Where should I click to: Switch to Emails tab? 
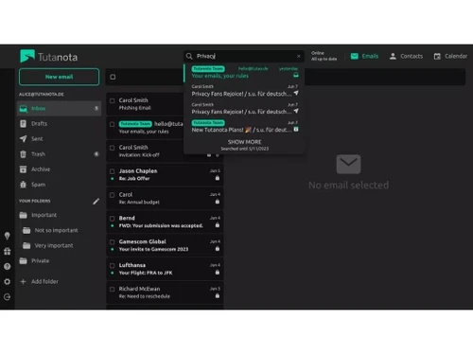pyautogui.click(x=364, y=56)
